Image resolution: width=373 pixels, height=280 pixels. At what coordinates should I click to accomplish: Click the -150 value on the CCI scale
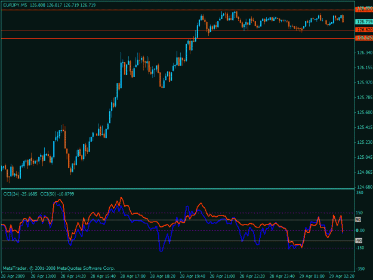(360, 248)
